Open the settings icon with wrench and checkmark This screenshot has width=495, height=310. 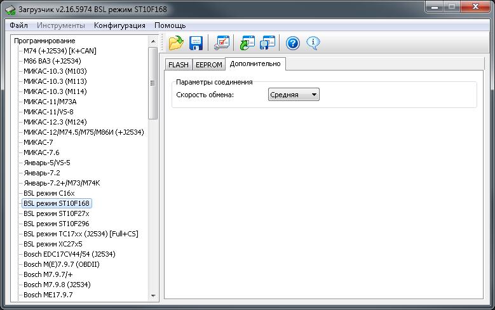point(221,43)
